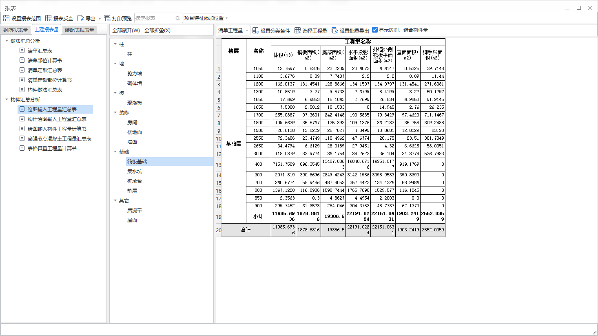Open the 构件做法汇总表 report
Image resolution: width=598 pixels, height=336 pixels.
45,90
